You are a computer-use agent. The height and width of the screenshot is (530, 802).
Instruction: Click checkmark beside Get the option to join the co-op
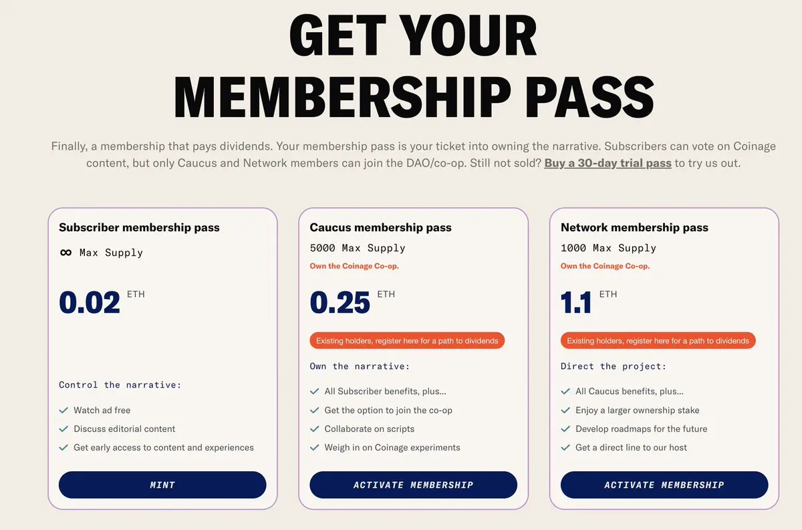point(314,410)
